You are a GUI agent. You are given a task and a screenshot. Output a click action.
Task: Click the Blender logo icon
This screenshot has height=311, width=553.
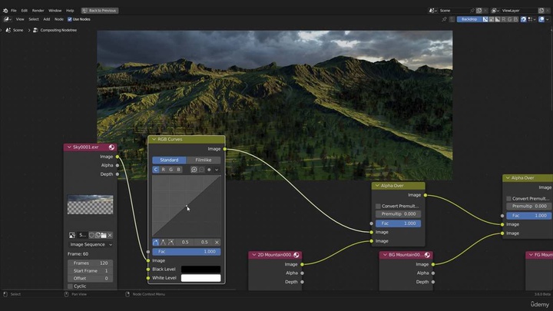pos(5,10)
